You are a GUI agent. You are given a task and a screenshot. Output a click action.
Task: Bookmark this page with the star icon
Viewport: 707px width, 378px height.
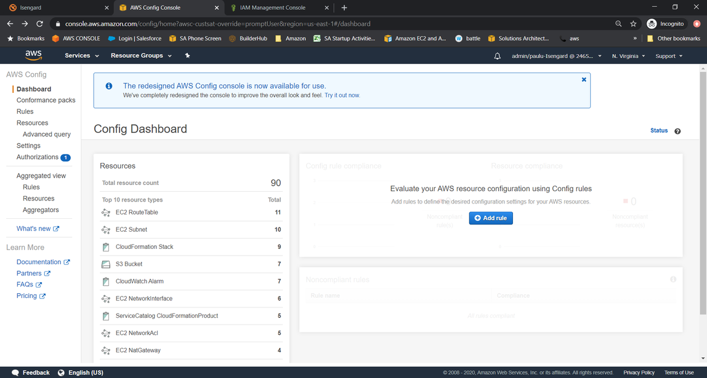pyautogui.click(x=633, y=23)
